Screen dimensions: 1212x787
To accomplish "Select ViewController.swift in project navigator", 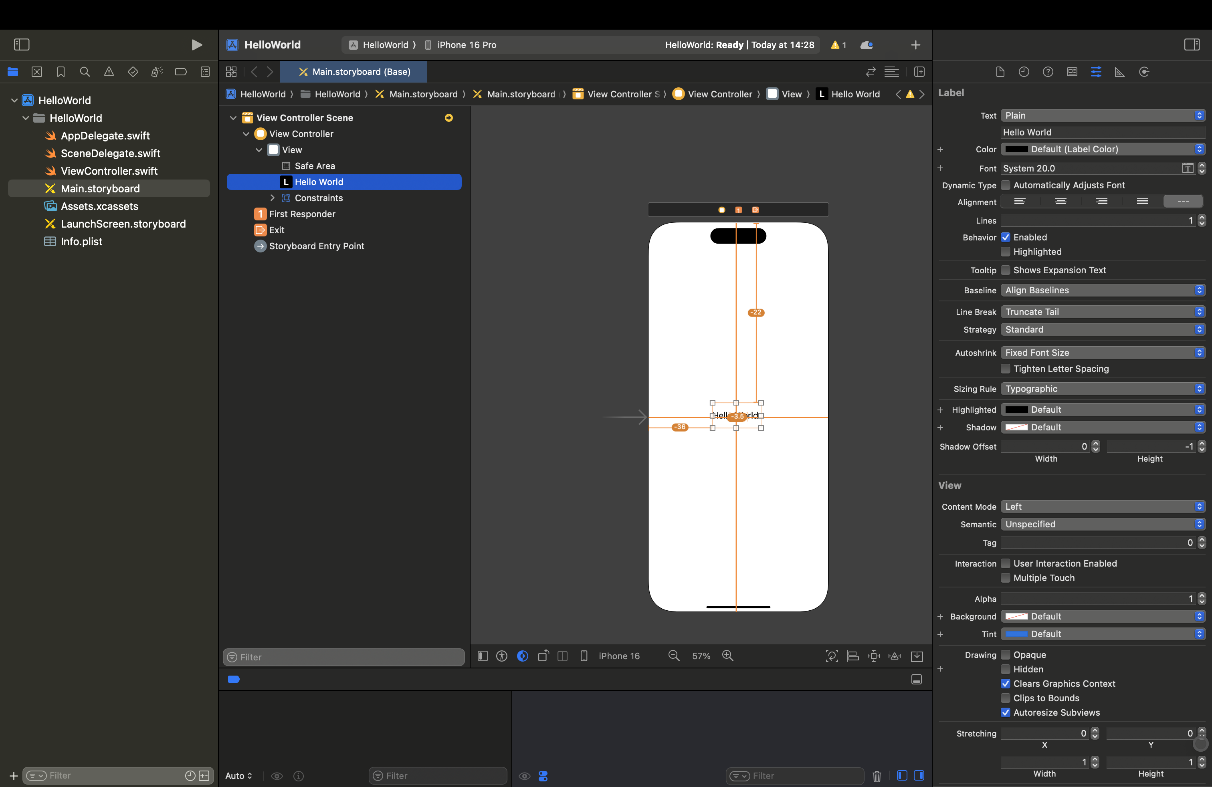I will click(x=109, y=171).
